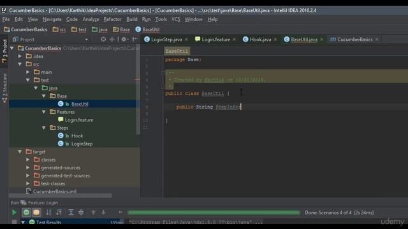Show more run toolbar actions chevron
408x229 pixels.
(x=120, y=212)
